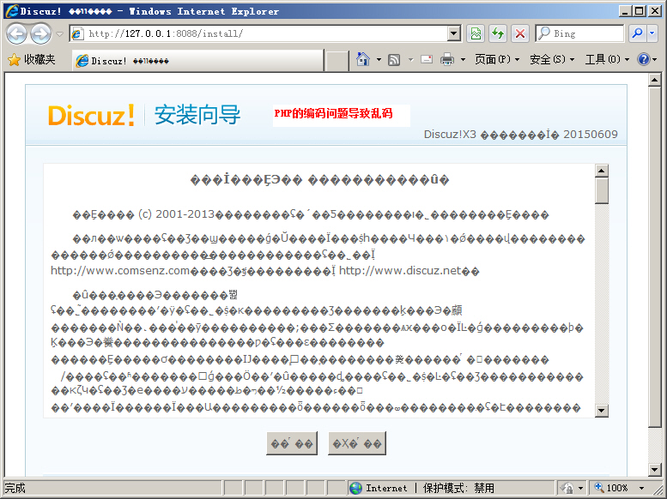
Task: Click the http://www.comsenz.com text
Action: [x=120, y=271]
